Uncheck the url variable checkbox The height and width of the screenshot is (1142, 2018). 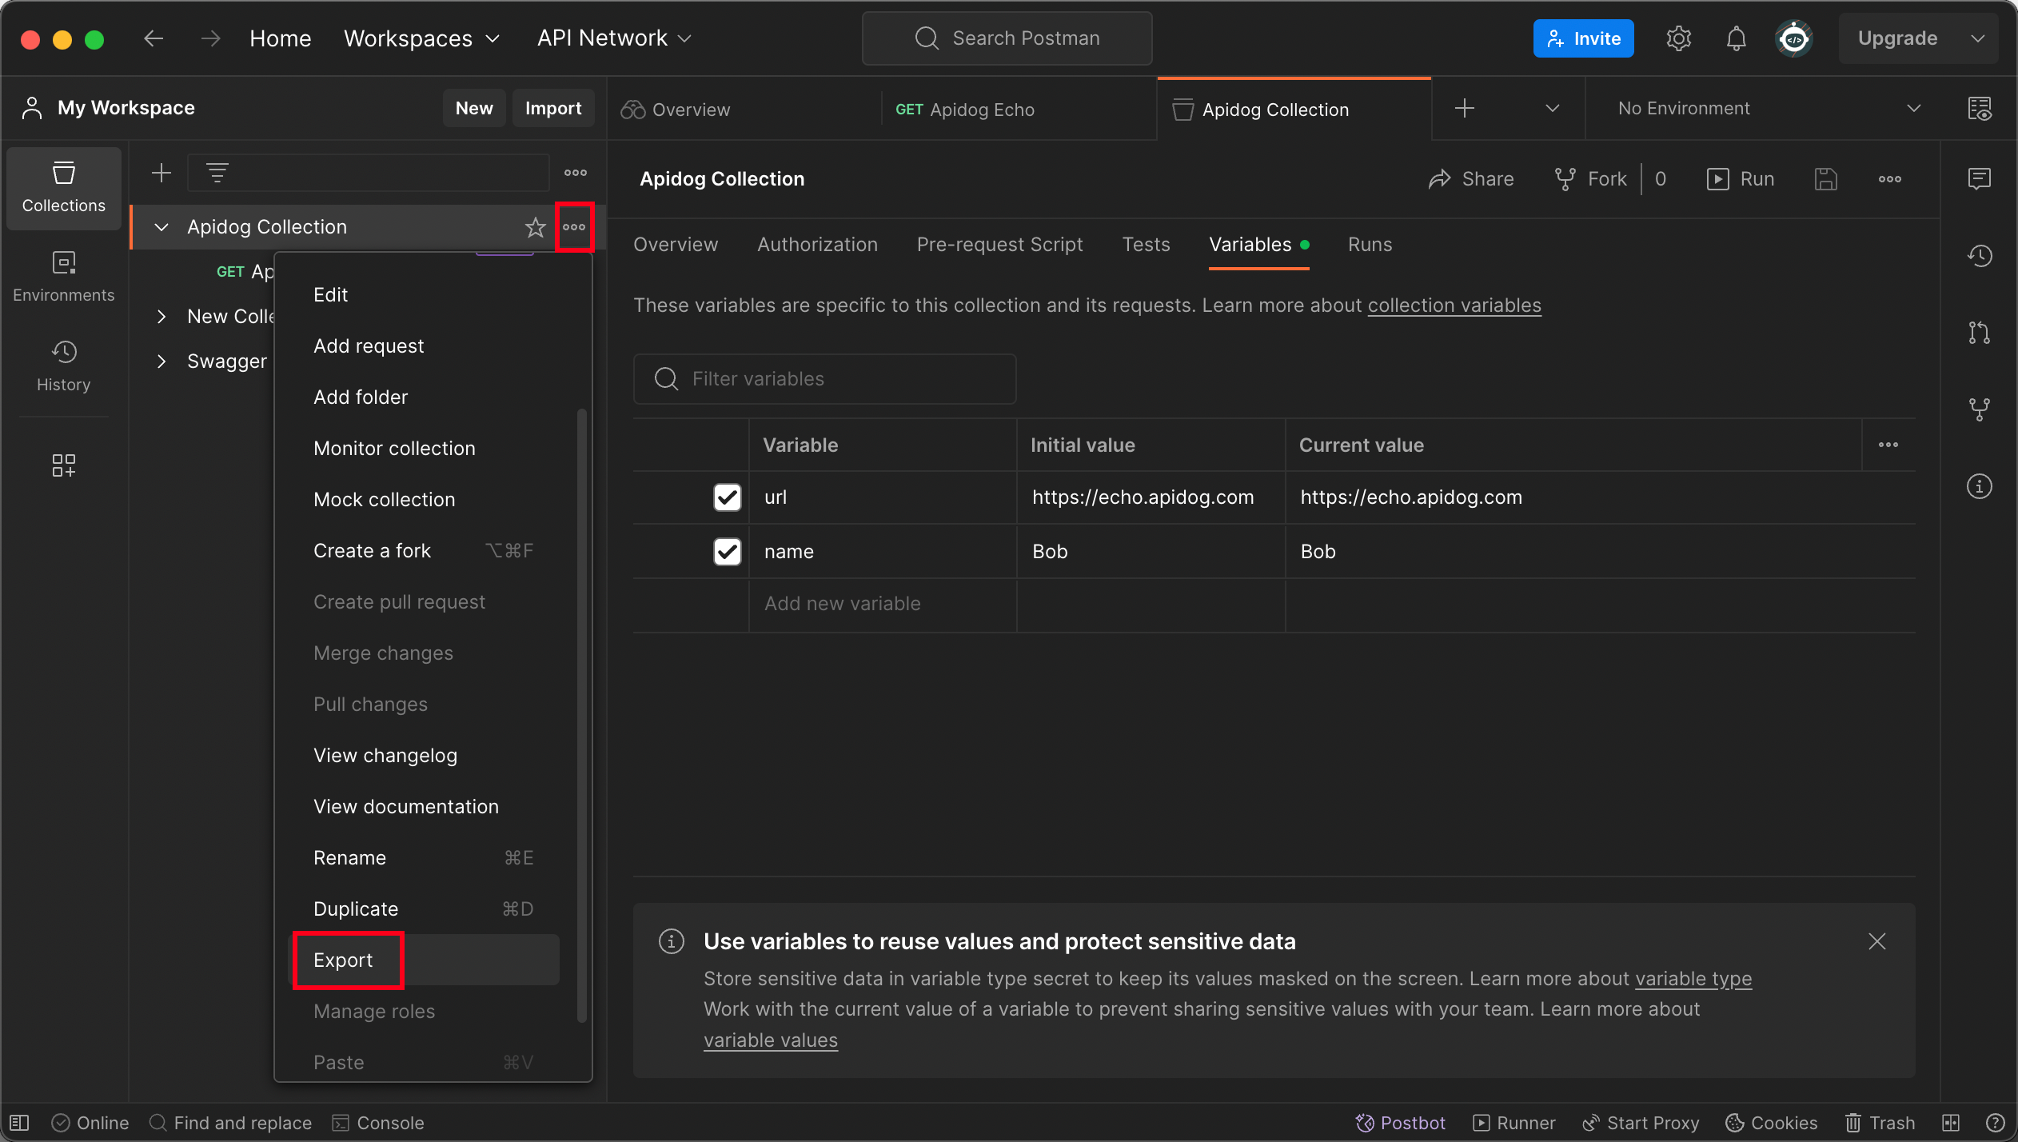(x=727, y=497)
